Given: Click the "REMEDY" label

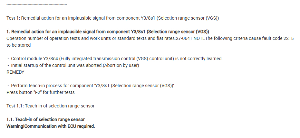Looking at the screenshot, I should 15,72.
